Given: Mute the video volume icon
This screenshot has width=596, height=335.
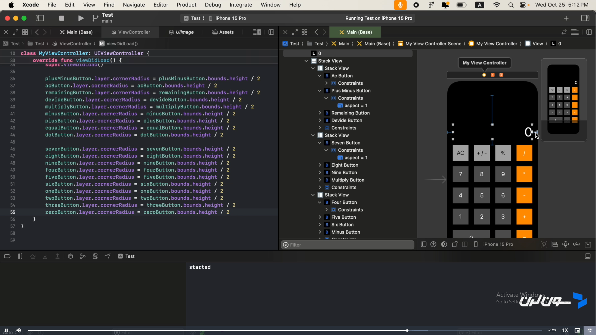Looking at the screenshot, I should coord(19,330).
